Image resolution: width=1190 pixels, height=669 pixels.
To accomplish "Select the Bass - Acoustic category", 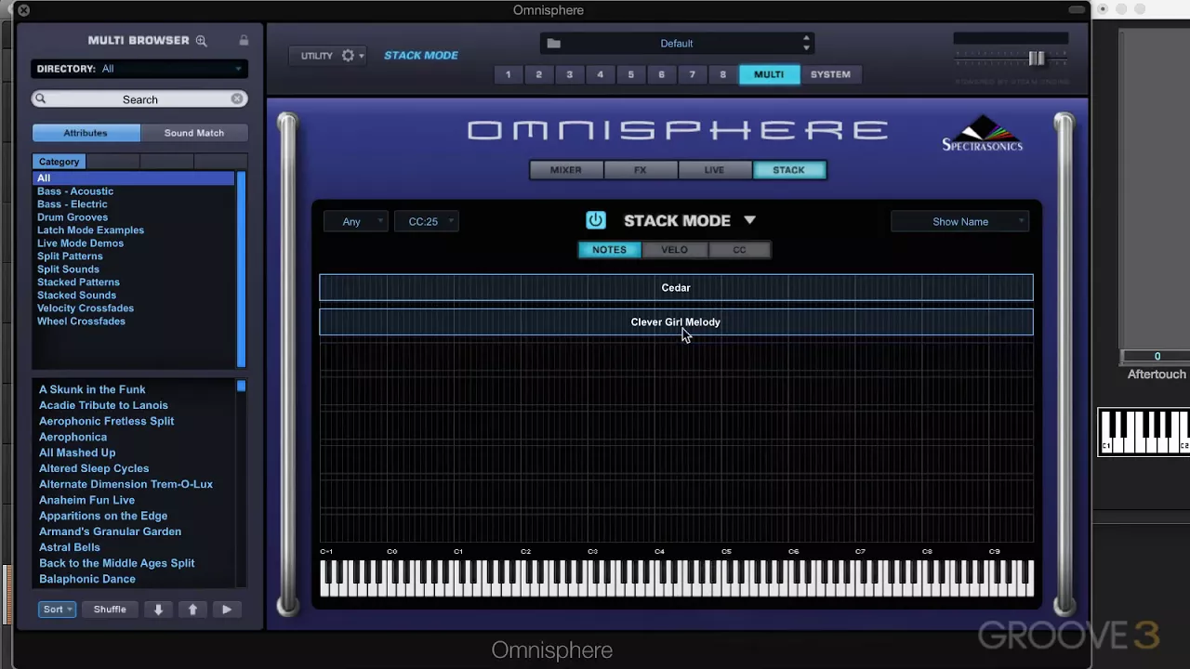I will 75,191.
